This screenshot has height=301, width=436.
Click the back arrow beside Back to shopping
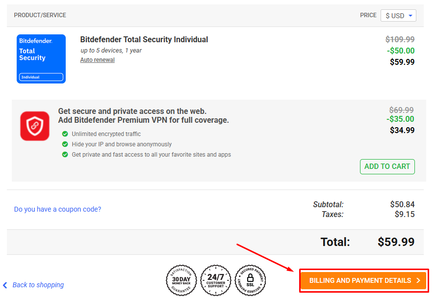[x=5, y=285]
